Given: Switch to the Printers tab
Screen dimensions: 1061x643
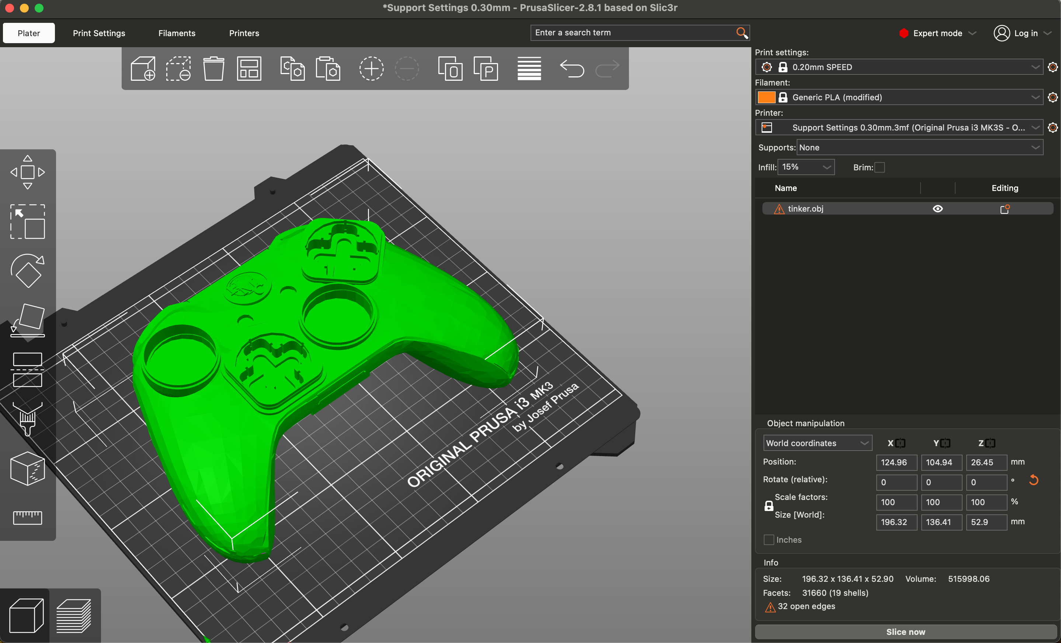Looking at the screenshot, I should pyautogui.click(x=244, y=33).
